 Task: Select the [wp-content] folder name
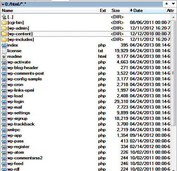pyautogui.click(x=20, y=34)
